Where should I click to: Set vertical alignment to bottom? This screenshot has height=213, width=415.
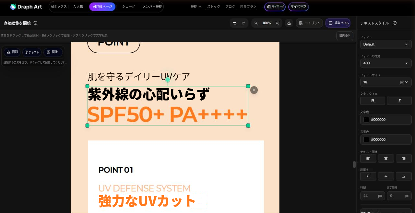[x=404, y=176]
